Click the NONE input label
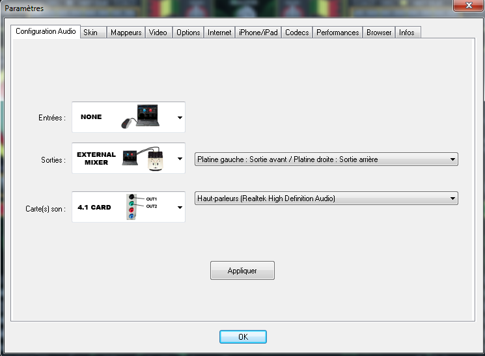The image size is (485, 356). tap(91, 117)
